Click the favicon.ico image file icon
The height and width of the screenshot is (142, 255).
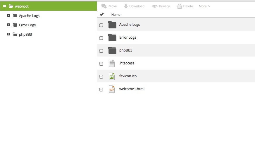[x=112, y=76]
